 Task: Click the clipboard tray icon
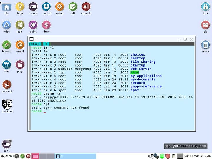pos(174,156)
